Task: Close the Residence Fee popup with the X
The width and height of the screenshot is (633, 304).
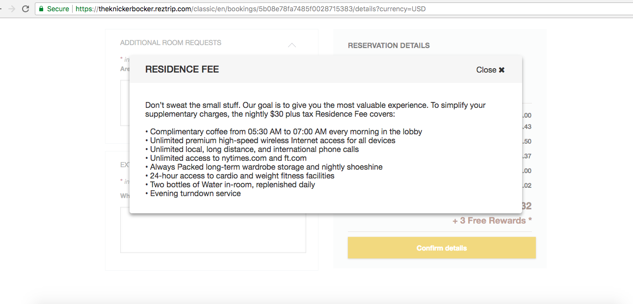Action: [501, 70]
